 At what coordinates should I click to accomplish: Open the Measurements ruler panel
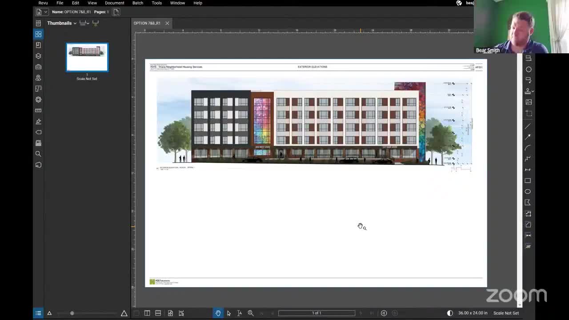point(38,110)
